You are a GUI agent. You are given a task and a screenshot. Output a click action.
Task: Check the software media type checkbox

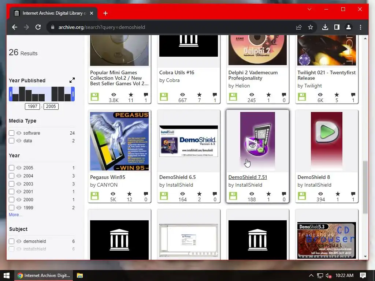pos(11,133)
